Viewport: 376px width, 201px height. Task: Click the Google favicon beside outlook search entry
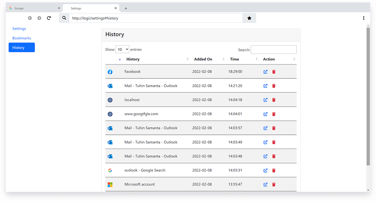click(110, 170)
